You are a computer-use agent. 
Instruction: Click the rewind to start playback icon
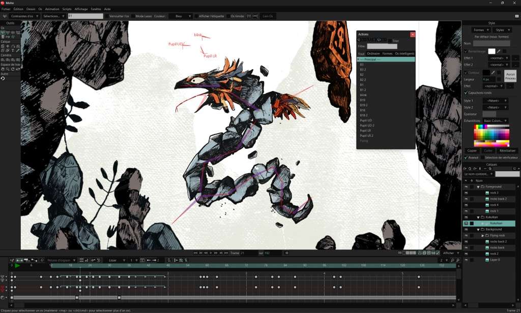pyautogui.click(x=196, y=253)
